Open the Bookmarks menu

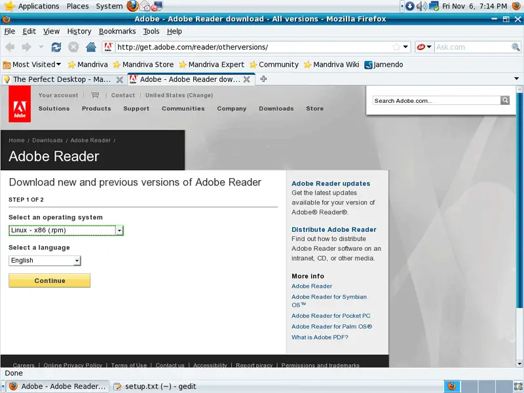[117, 31]
